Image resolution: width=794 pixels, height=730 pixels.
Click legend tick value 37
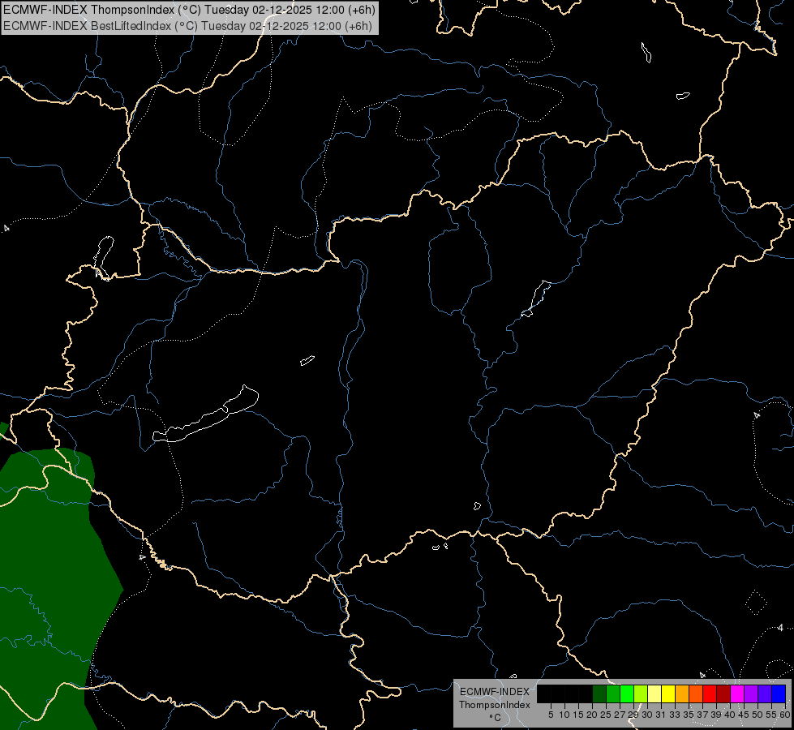pyautogui.click(x=703, y=715)
